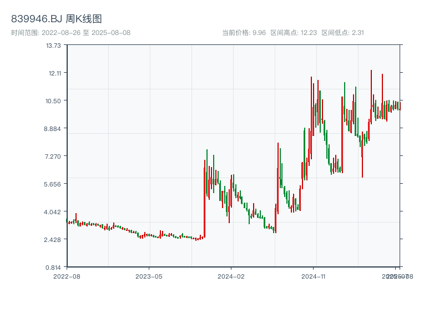The image size is (444, 333).
Task: Click the first candle at chart's left edge
Action: (x=67, y=220)
